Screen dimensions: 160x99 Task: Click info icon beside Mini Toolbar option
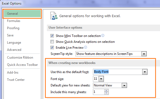tap(103, 36)
